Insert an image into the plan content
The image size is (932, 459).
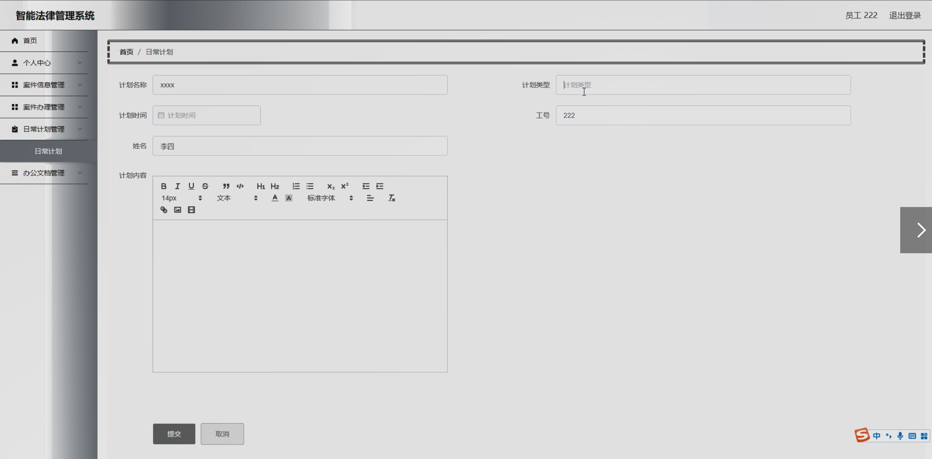click(177, 210)
